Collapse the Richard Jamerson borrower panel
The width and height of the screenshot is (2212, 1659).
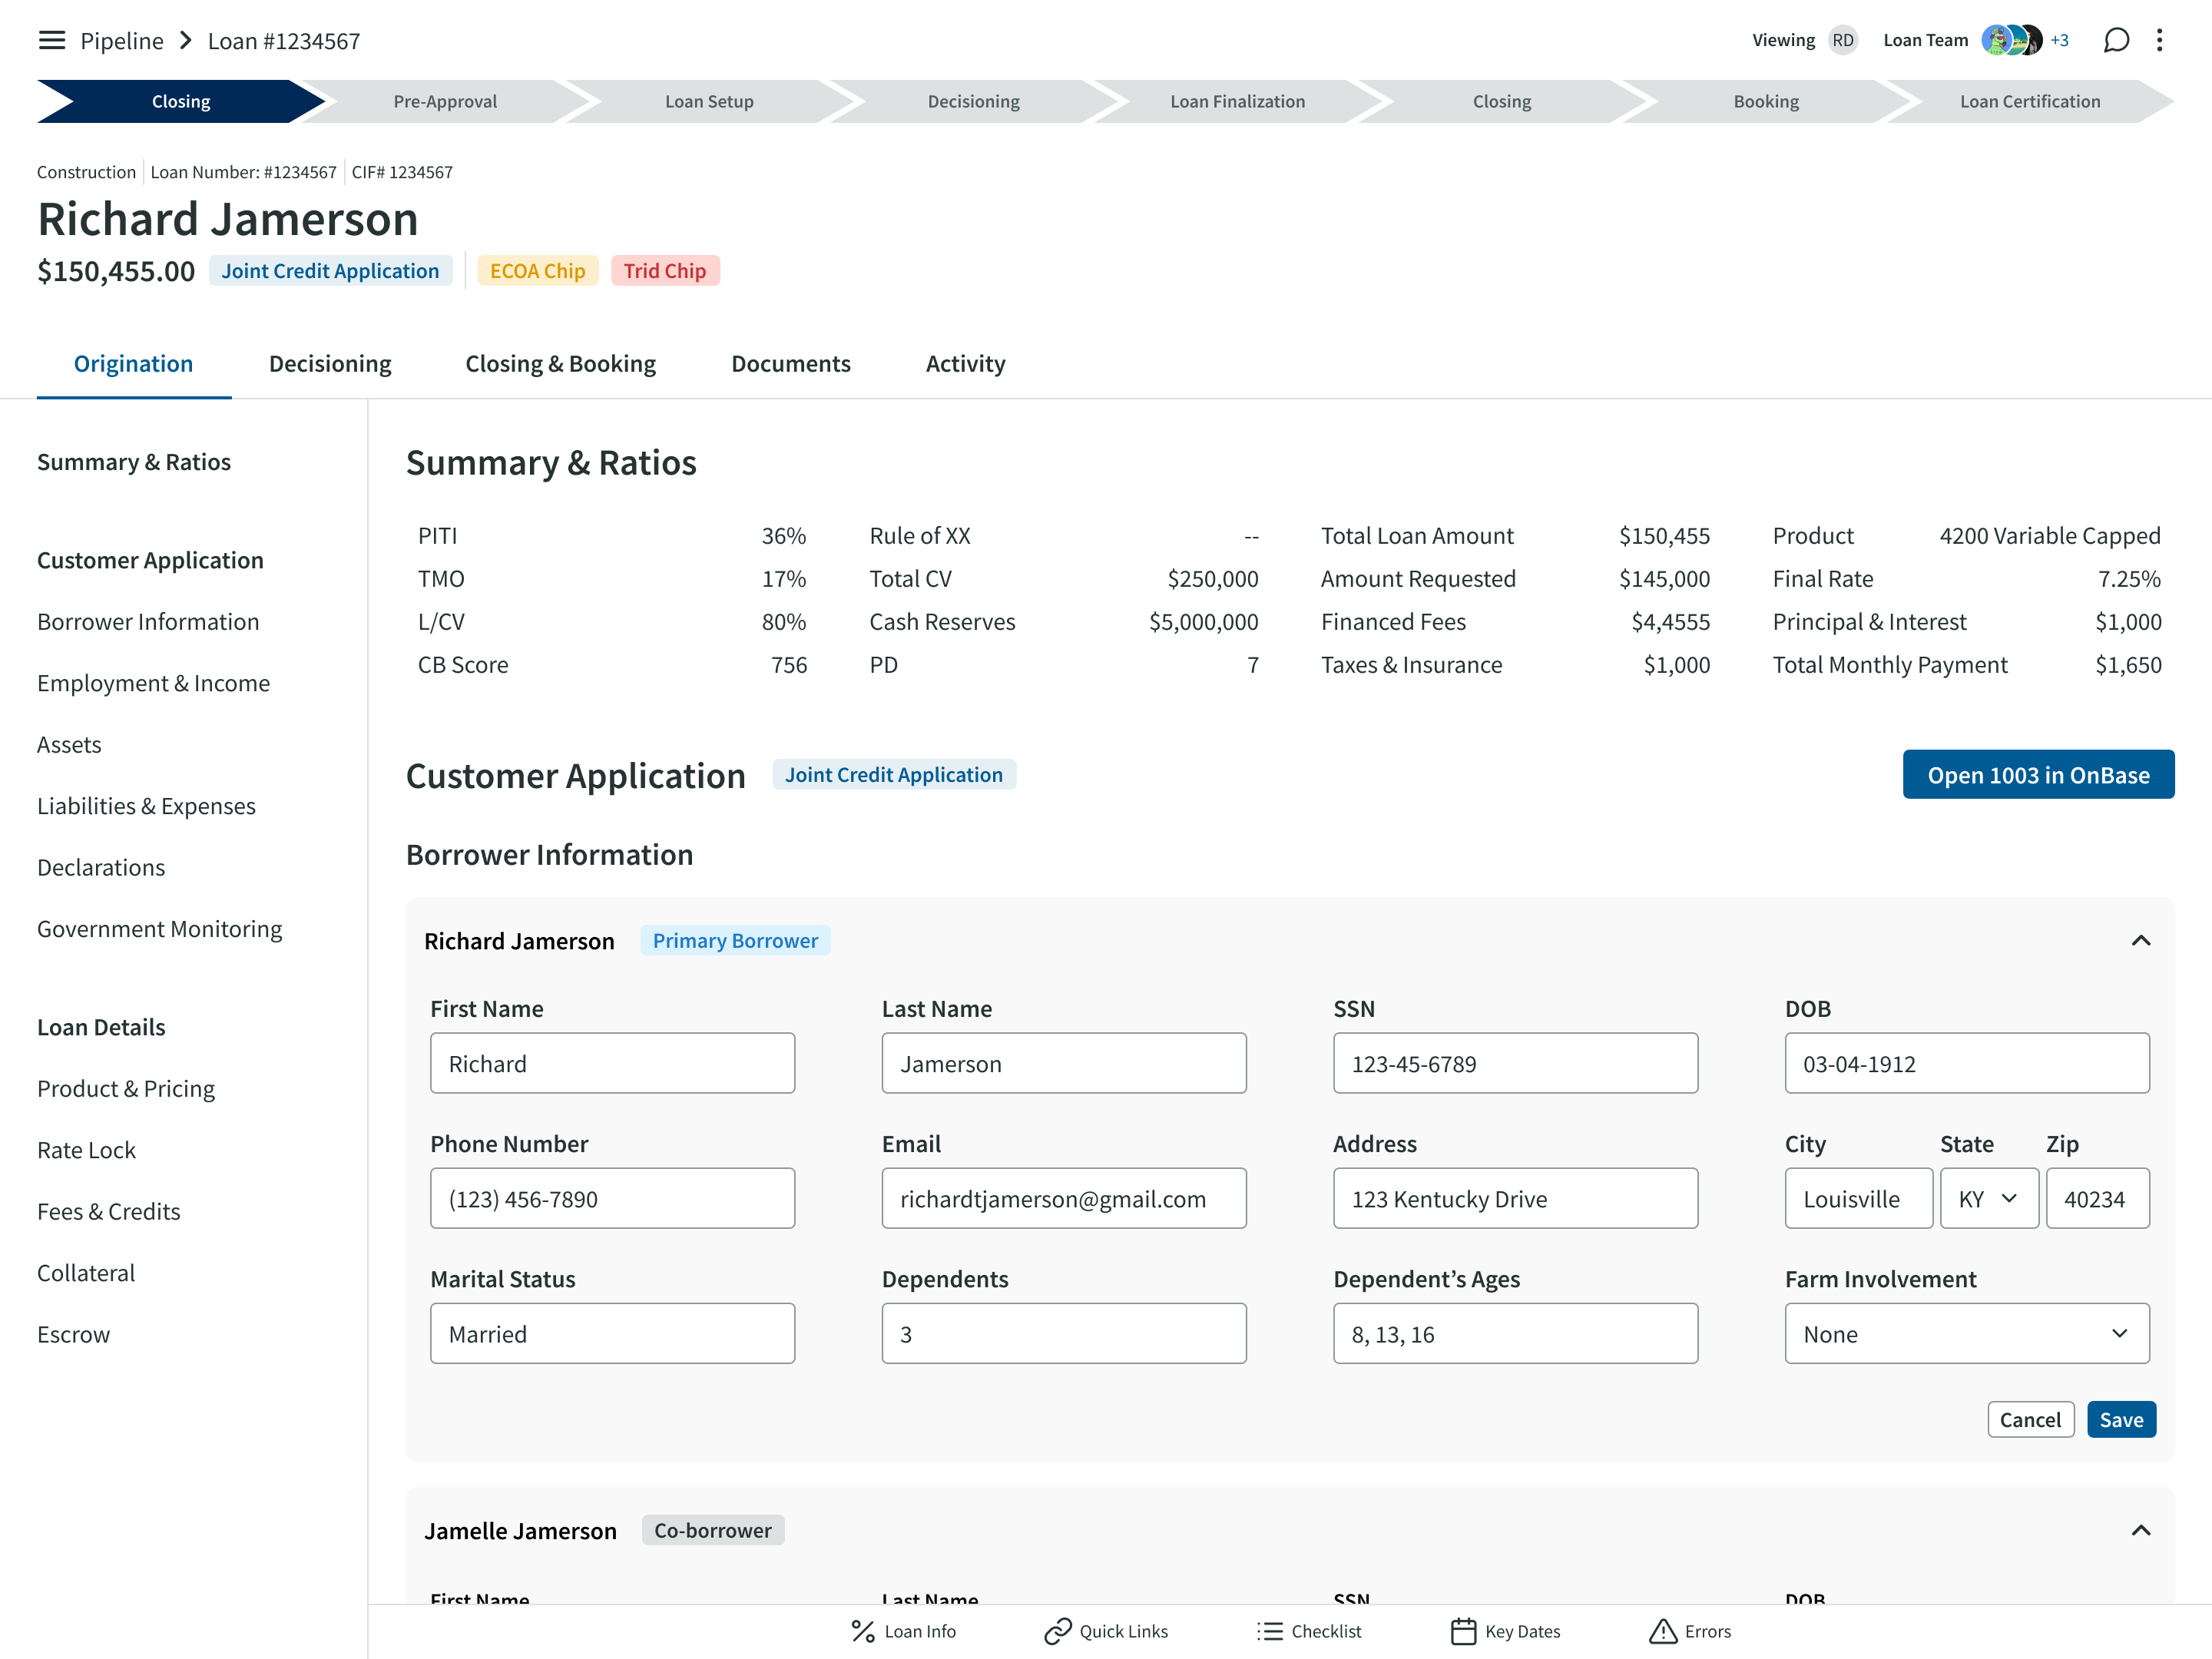pyautogui.click(x=2140, y=941)
